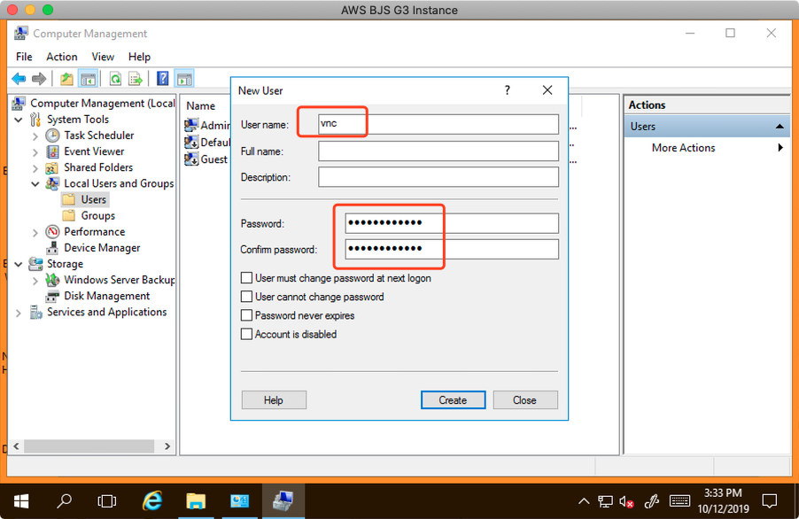This screenshot has height=519, width=799.
Task: Click into the Full name field
Action: [x=438, y=151]
